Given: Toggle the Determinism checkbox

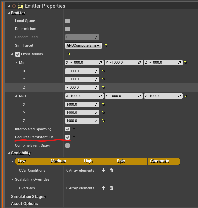Looking at the screenshot, I should (x=68, y=29).
